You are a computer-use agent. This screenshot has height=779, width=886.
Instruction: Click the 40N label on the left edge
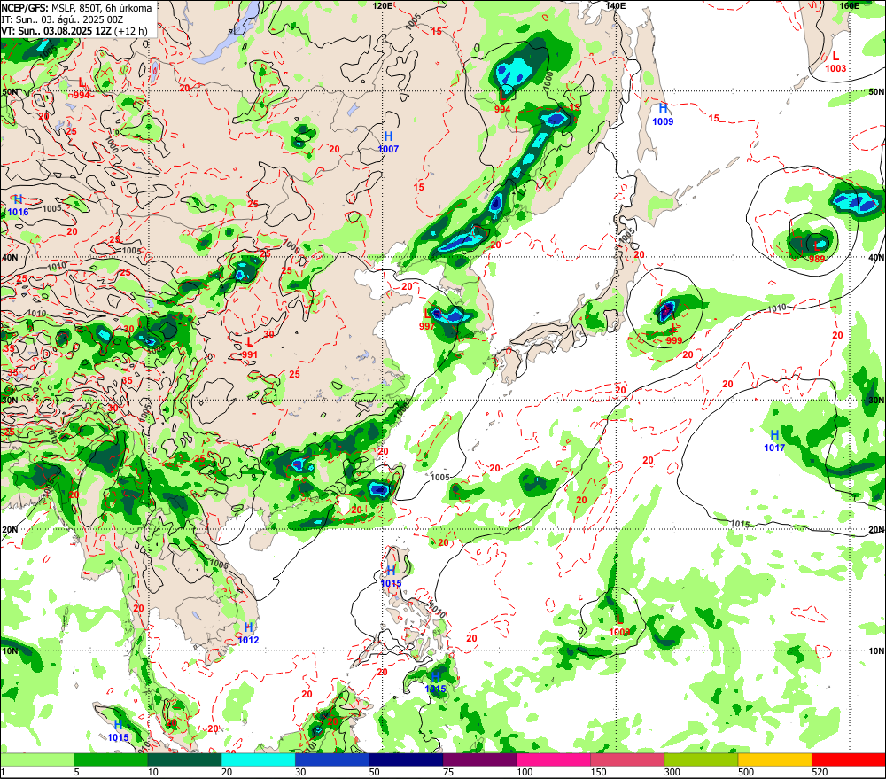click(10, 257)
